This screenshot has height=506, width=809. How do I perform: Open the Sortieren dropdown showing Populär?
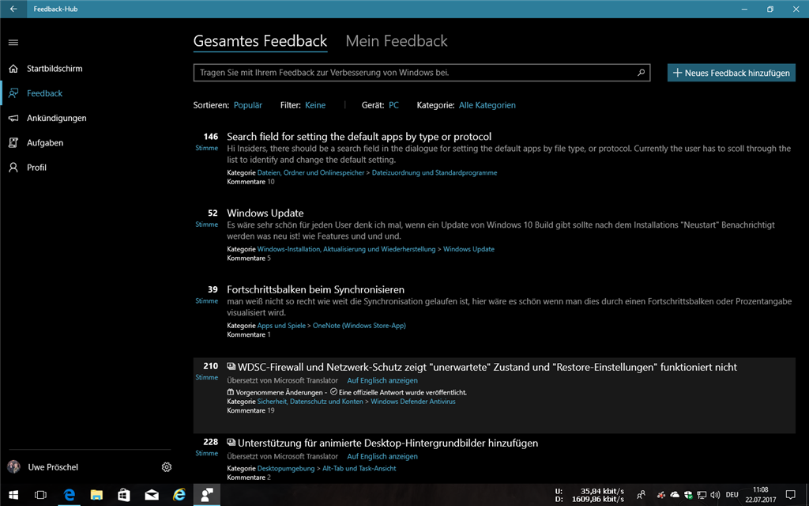tap(247, 105)
